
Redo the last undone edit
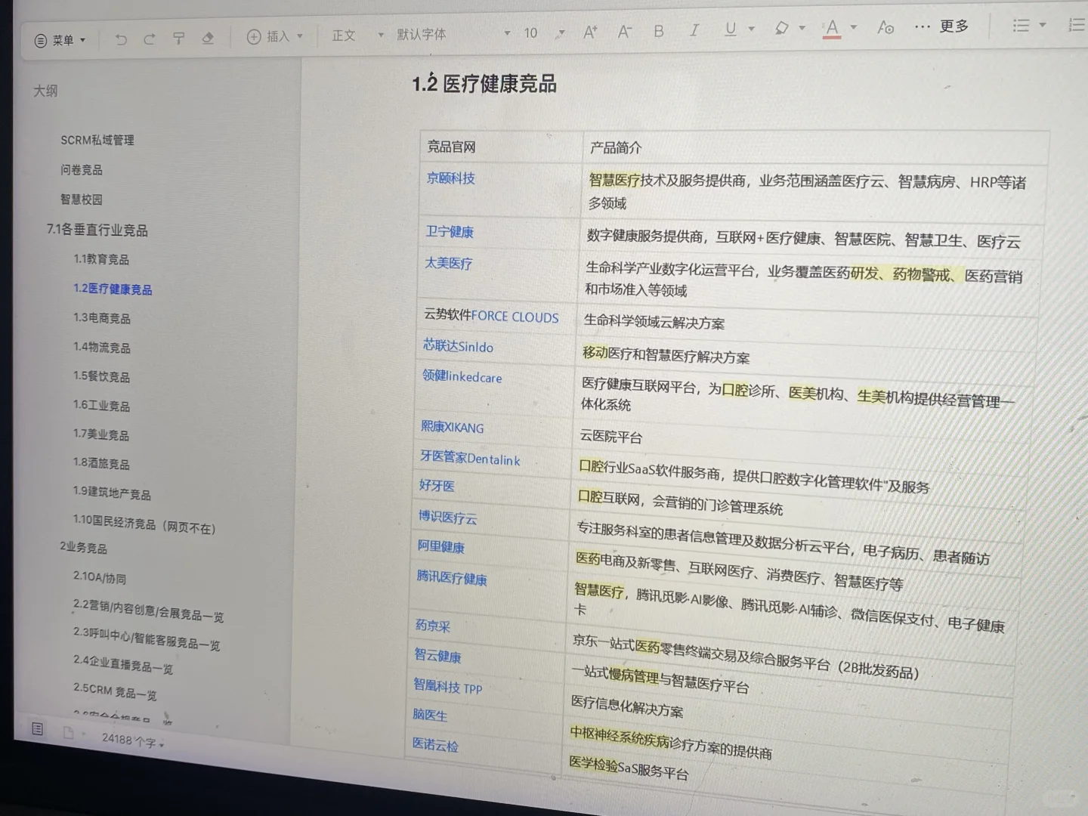pos(150,39)
